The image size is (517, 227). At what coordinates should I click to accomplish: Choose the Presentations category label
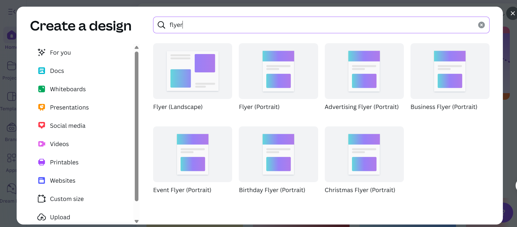[69, 108]
